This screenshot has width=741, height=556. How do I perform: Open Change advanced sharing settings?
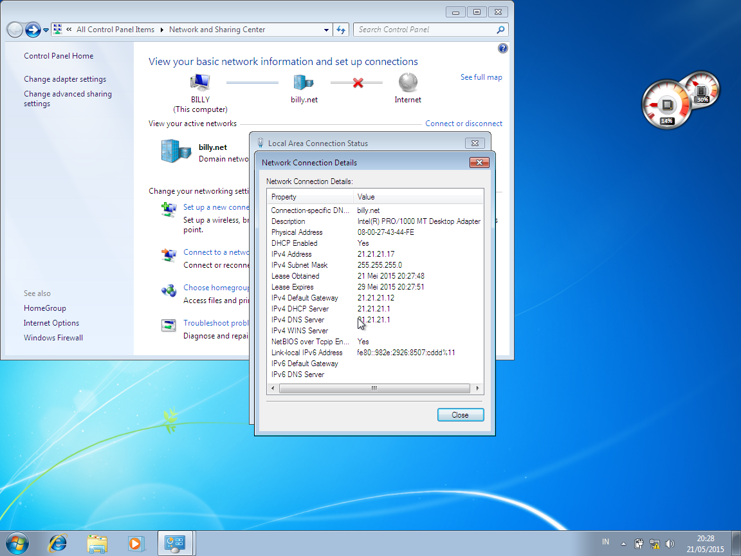click(x=68, y=98)
